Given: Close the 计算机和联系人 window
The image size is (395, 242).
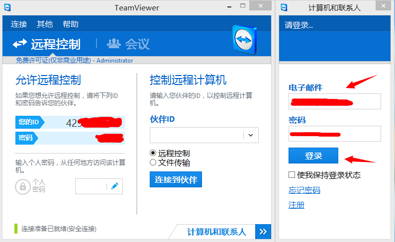Looking at the screenshot, I should [x=383, y=5].
